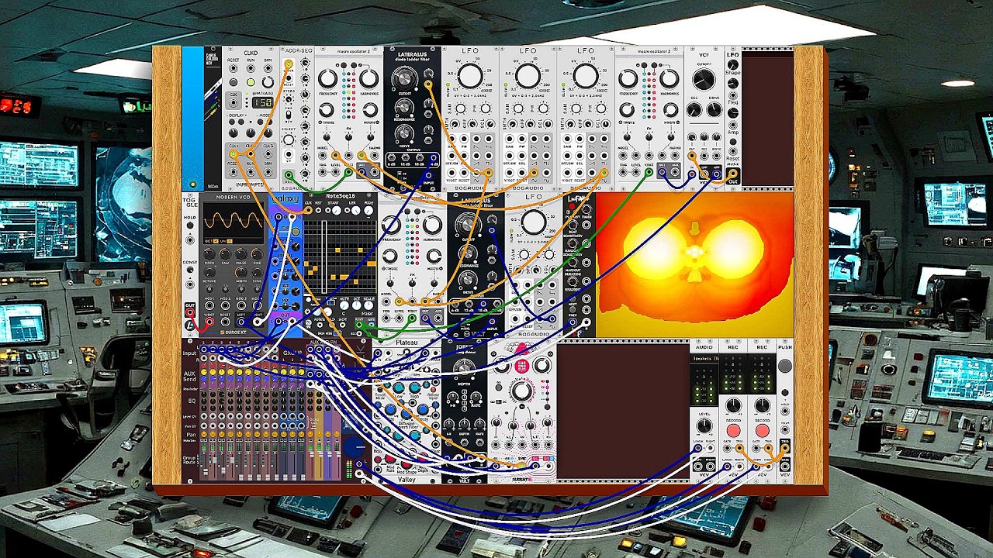This screenshot has height=558, width=993.
Task: Click the VCF CUTOFF knob
Action: [x=704, y=79]
